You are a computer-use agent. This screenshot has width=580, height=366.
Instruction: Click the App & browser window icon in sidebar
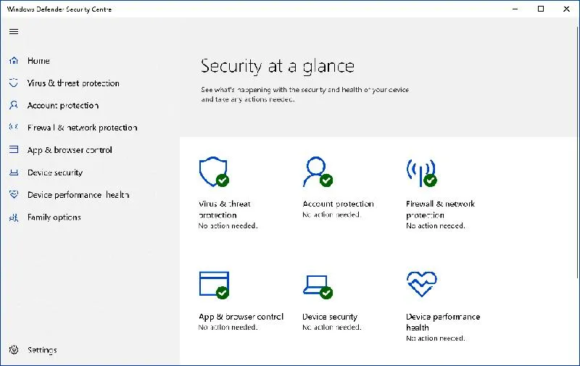(x=14, y=149)
